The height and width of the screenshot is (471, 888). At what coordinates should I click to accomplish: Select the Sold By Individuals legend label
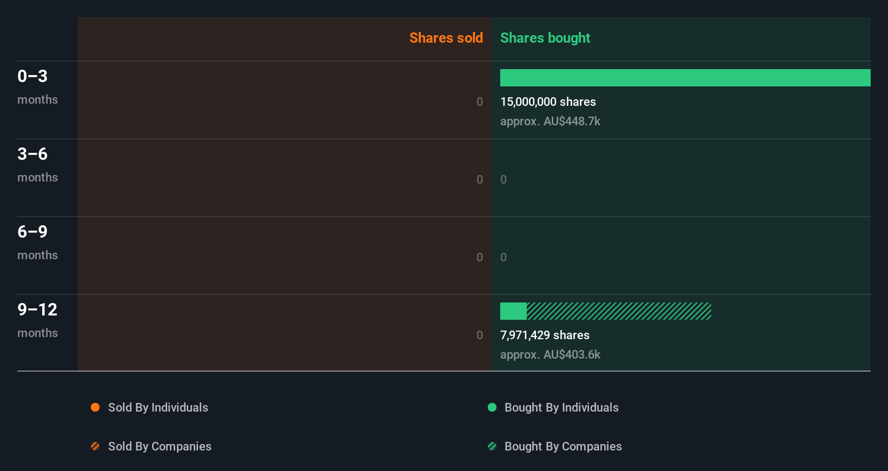[158, 408]
